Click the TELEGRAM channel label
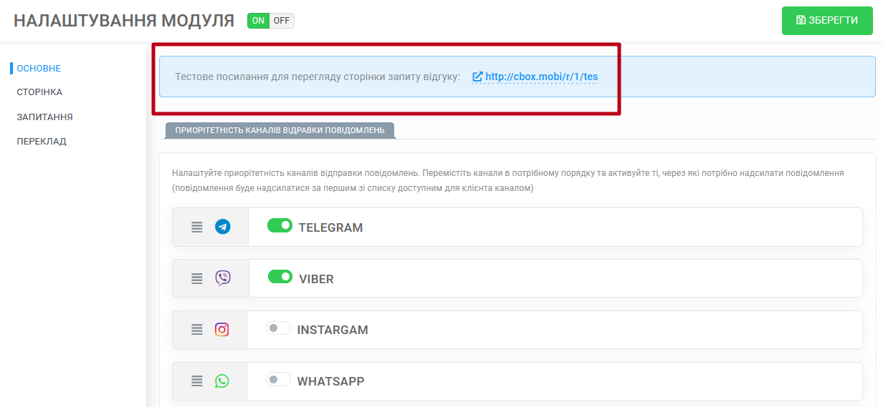883x407 pixels. pyautogui.click(x=330, y=227)
